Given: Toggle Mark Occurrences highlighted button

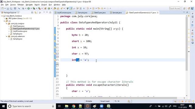Looking at the screenshot, I should pyautogui.click(x=71, y=8).
